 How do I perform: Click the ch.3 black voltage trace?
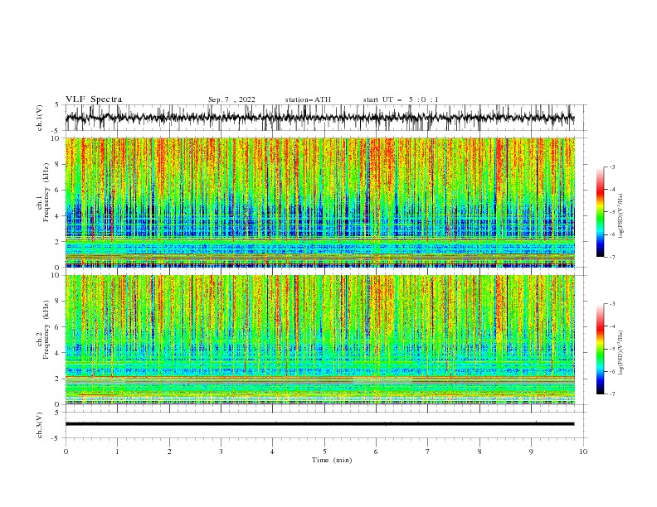coord(319,424)
